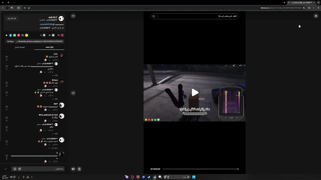This screenshot has height=180, width=321.
Task: Expand عرض 1 رد view one reply
Action: 53,148
